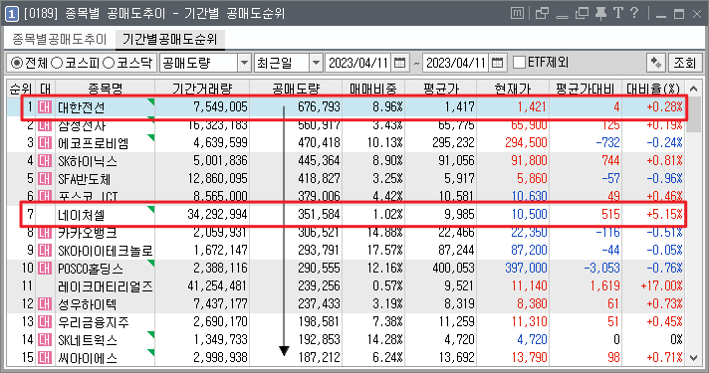Sort by the 공매도량 column header
The width and height of the screenshot is (709, 373).
tap(296, 89)
